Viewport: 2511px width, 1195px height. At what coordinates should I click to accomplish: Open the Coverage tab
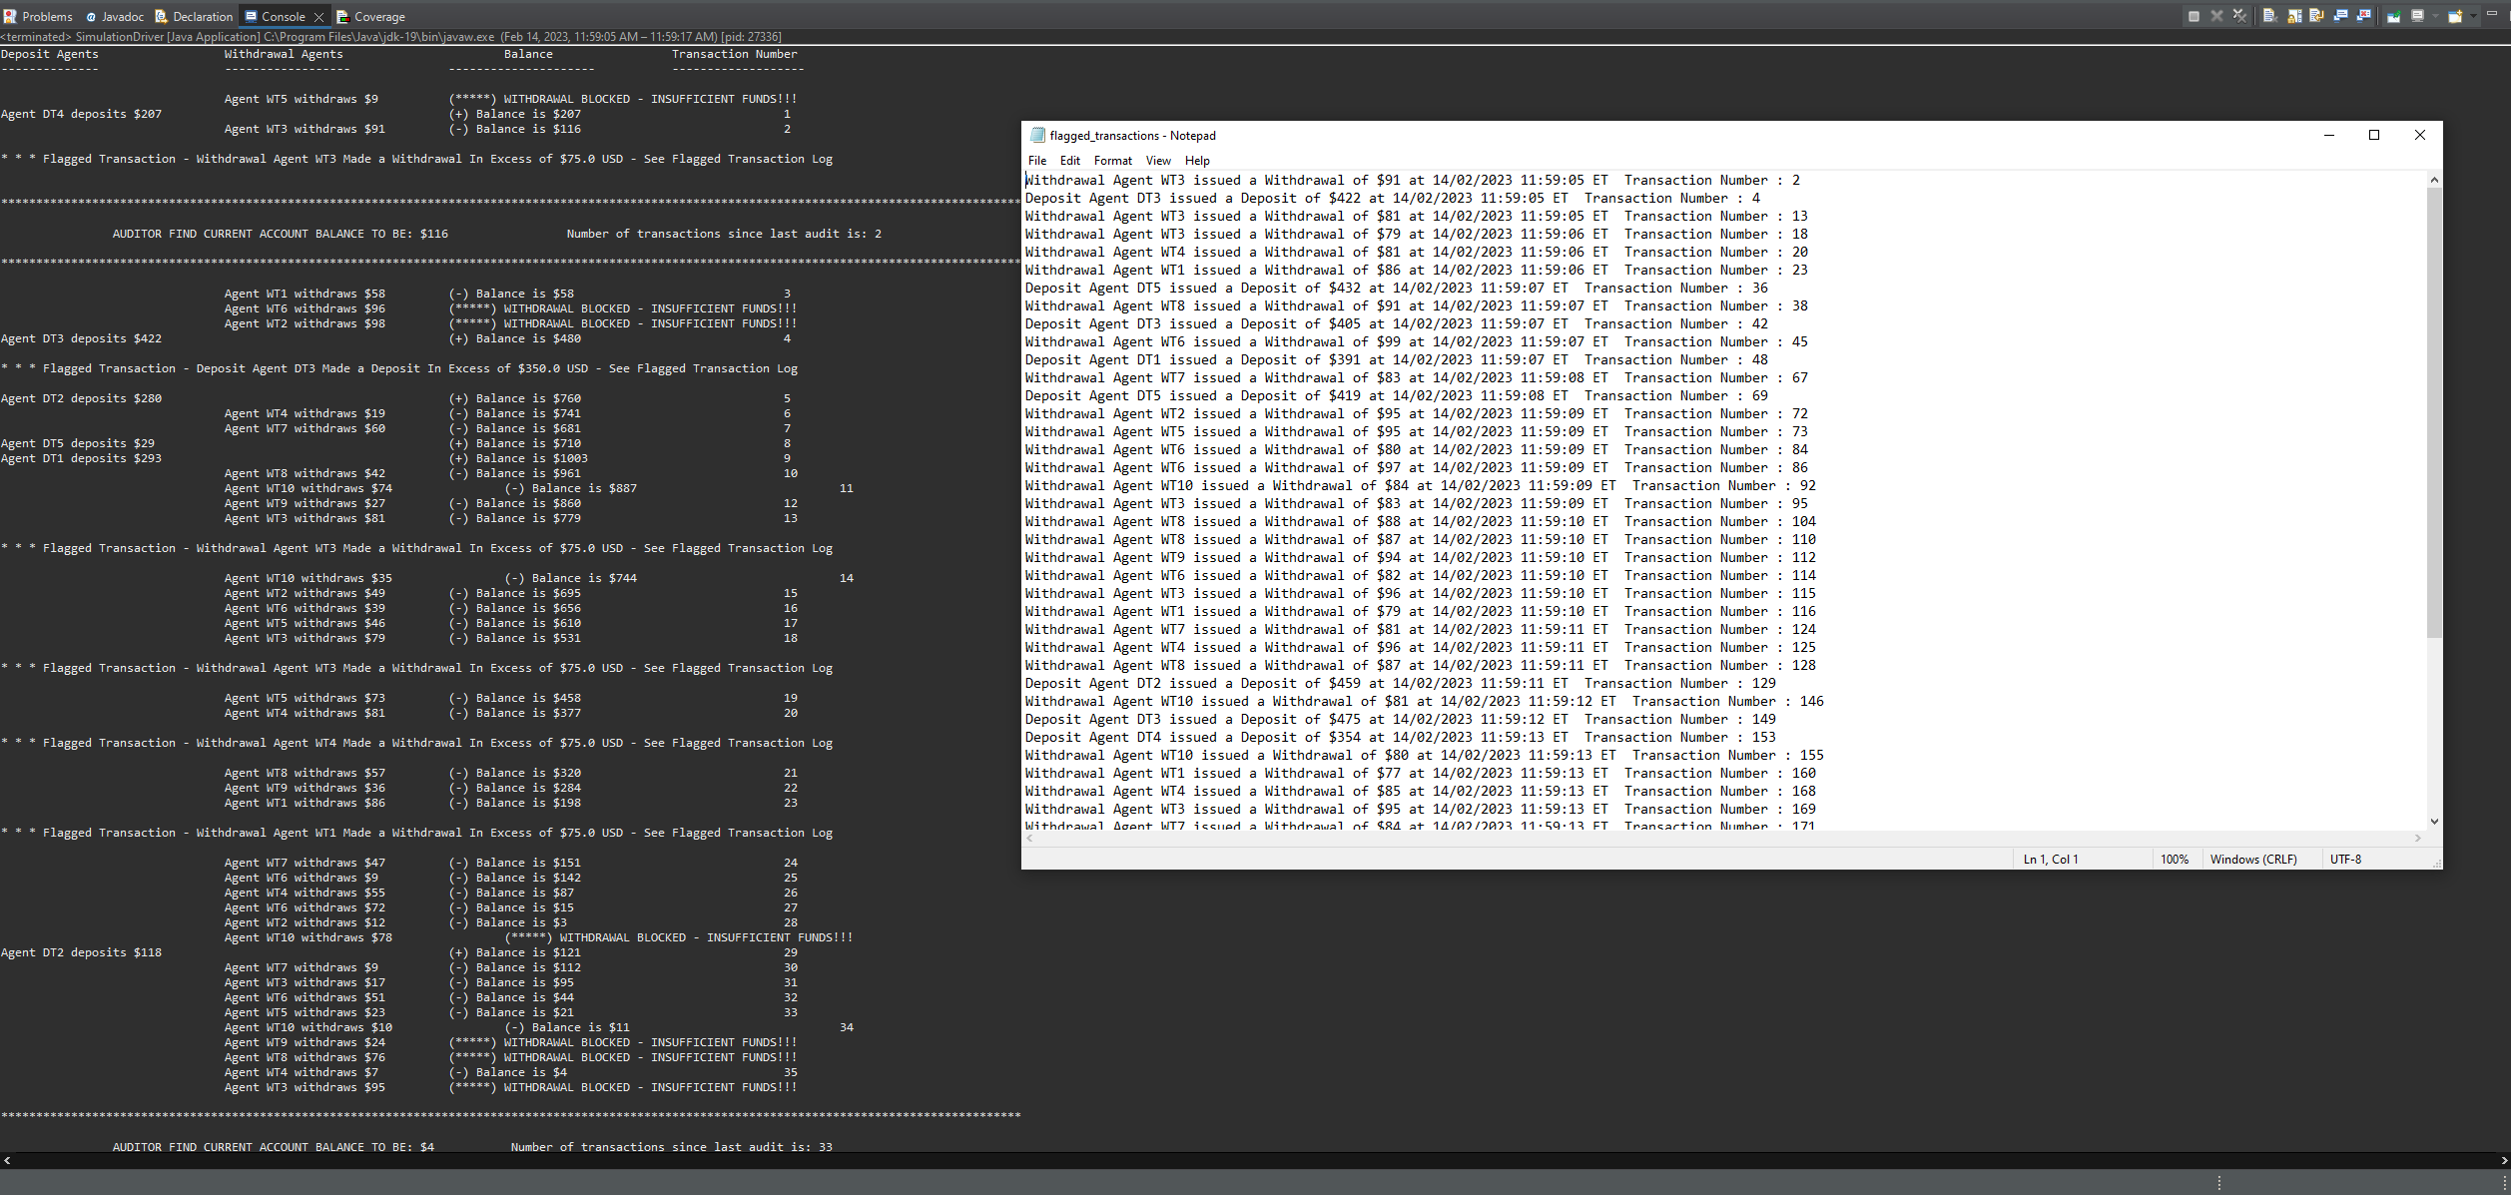pyautogui.click(x=378, y=17)
